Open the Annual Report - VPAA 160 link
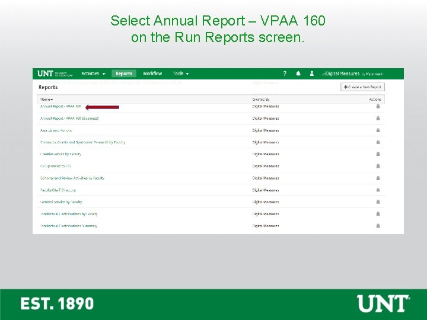Viewport: 427px width, 320px height. click(60, 107)
